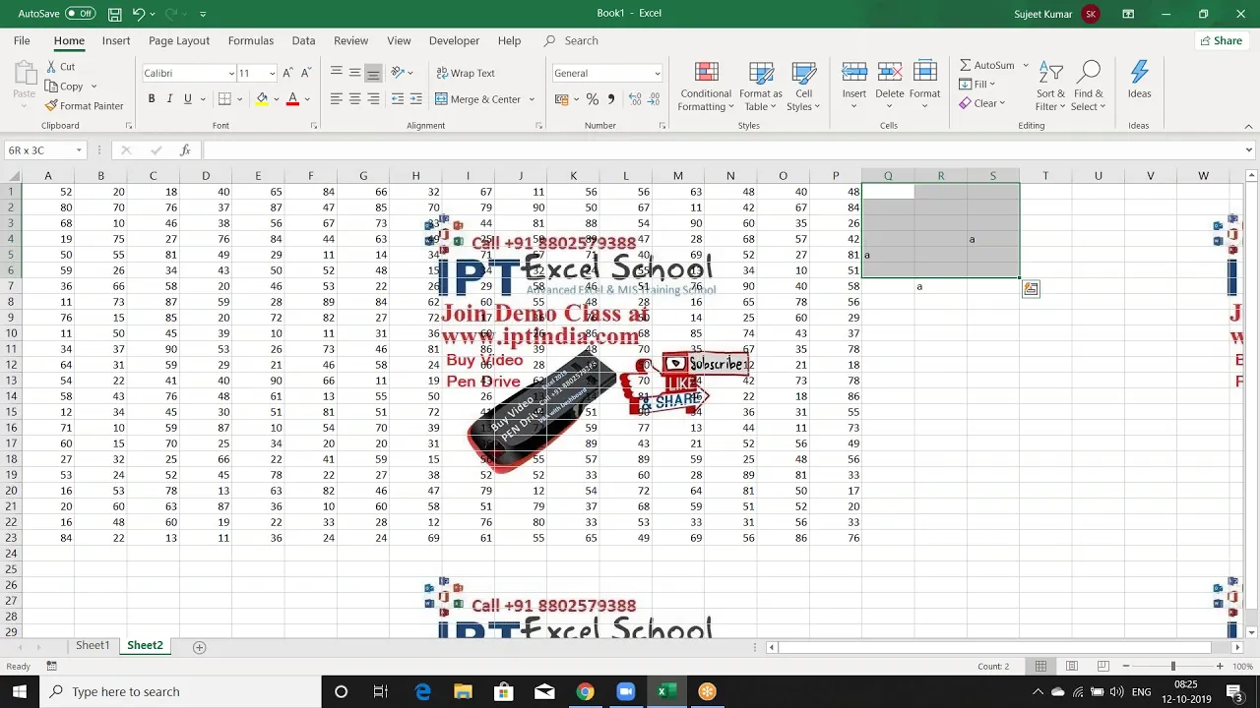Toggle Bold formatting

(x=152, y=99)
